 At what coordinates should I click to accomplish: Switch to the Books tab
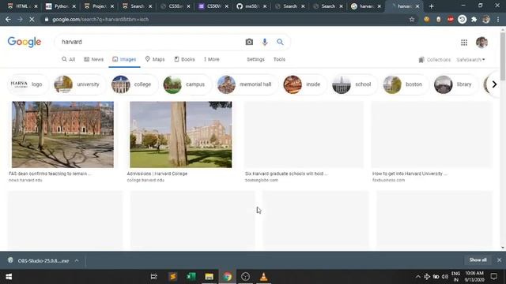coord(184,59)
